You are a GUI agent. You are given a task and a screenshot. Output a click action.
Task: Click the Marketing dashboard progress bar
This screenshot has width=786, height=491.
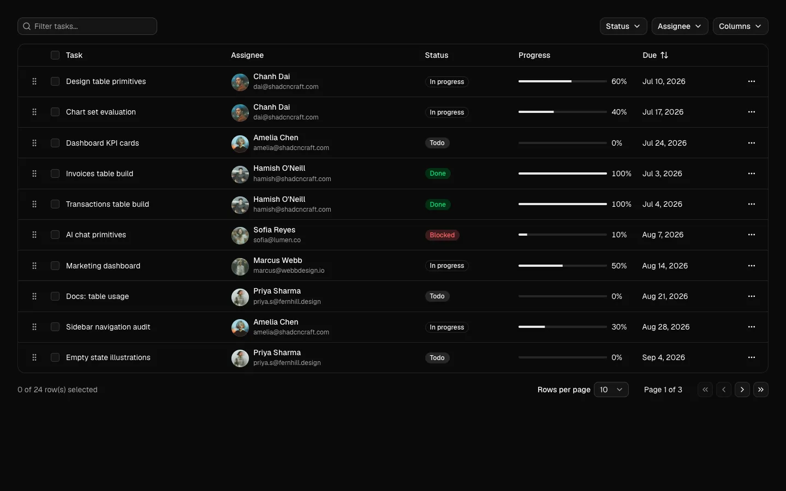click(563, 266)
